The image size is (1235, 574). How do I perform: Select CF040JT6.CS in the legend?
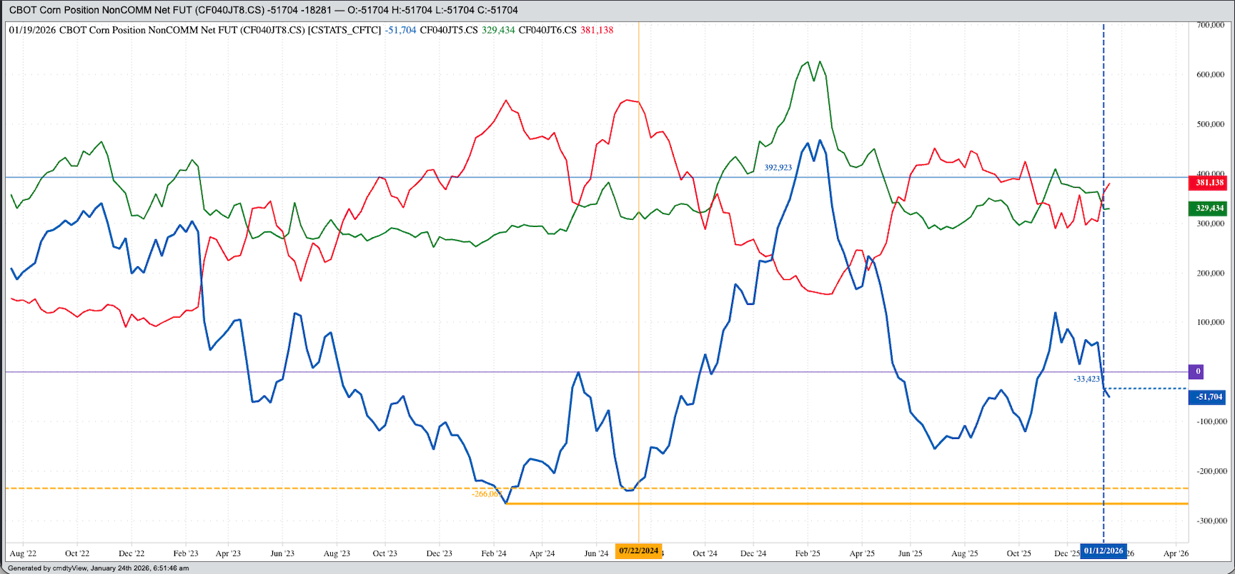[547, 30]
